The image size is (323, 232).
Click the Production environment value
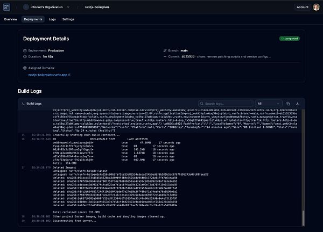[56, 50]
